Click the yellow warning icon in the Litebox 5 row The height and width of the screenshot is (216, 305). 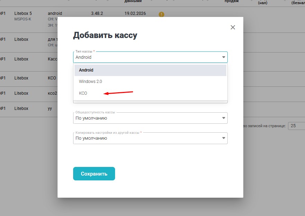point(162,15)
